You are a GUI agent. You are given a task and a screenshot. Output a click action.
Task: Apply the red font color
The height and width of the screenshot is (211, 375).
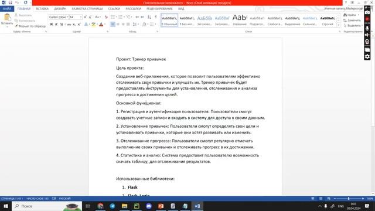point(101,25)
